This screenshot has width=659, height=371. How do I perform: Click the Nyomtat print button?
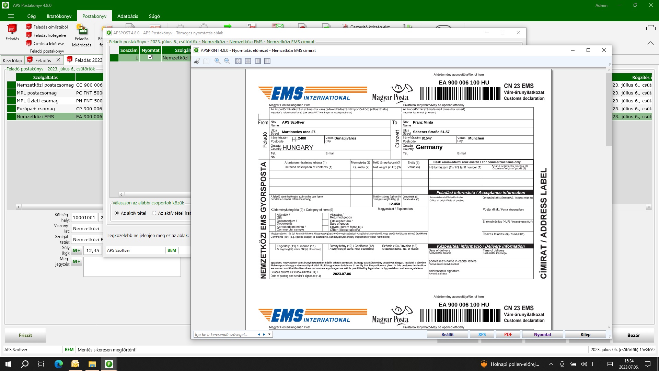pyautogui.click(x=542, y=335)
